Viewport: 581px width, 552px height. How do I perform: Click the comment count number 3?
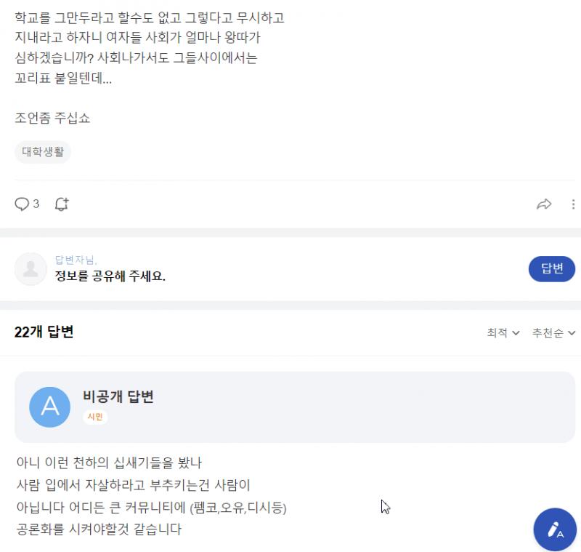coord(36,204)
